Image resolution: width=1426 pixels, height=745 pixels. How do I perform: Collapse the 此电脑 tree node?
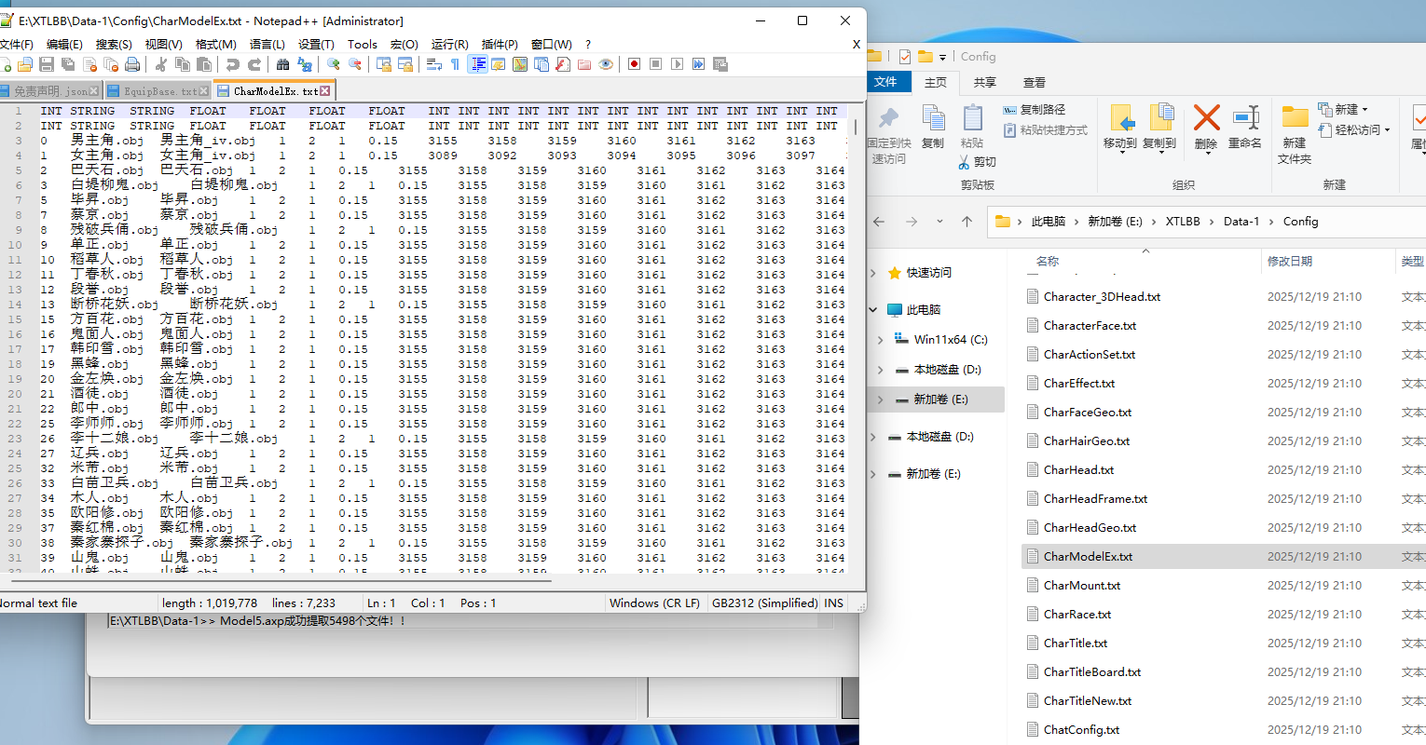point(873,310)
